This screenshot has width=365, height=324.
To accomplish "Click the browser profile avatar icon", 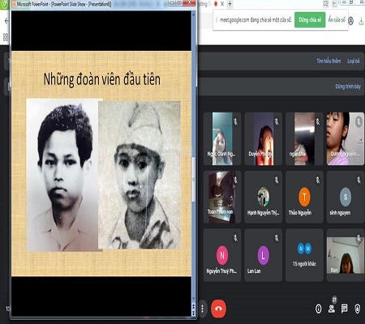I will [350, 20].
